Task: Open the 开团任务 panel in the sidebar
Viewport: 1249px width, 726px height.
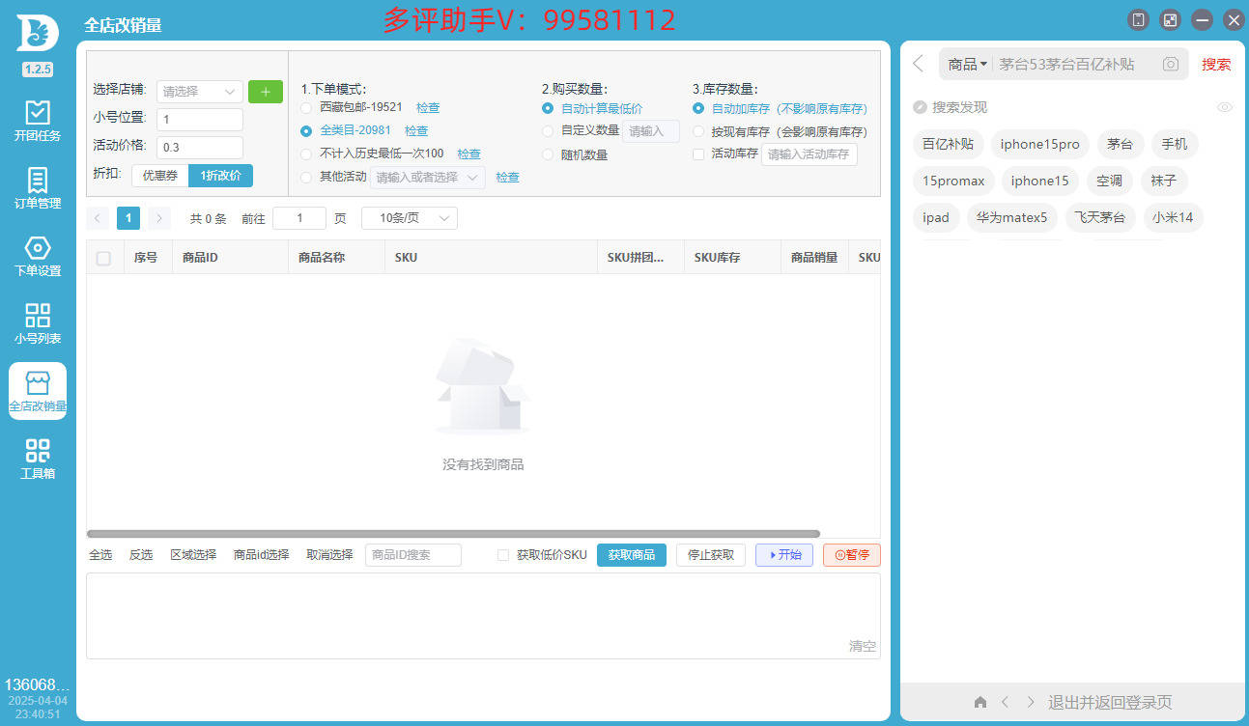Action: tap(37, 118)
